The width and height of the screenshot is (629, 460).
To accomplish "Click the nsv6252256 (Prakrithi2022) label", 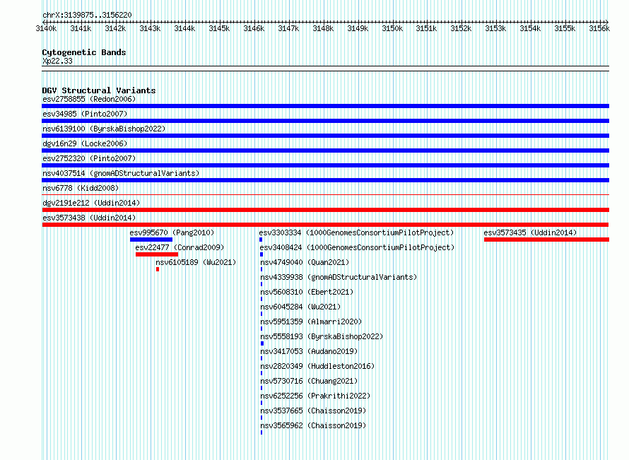I will pyautogui.click(x=315, y=396).
